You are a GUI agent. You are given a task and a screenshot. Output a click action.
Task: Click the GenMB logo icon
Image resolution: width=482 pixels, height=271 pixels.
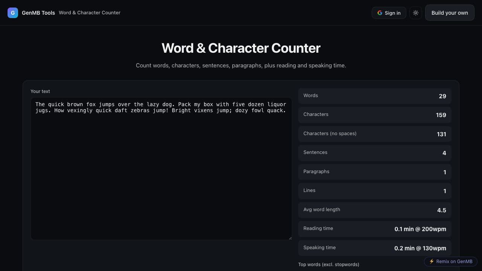13,13
